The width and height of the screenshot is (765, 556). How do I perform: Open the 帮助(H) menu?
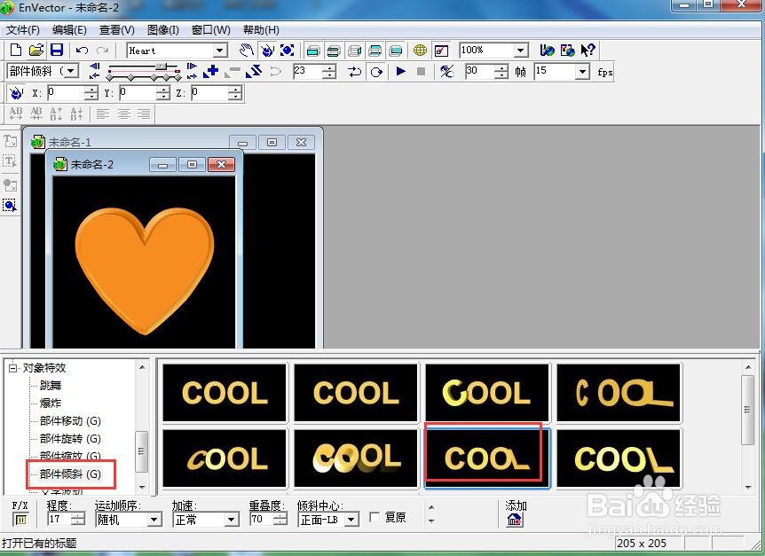click(261, 30)
